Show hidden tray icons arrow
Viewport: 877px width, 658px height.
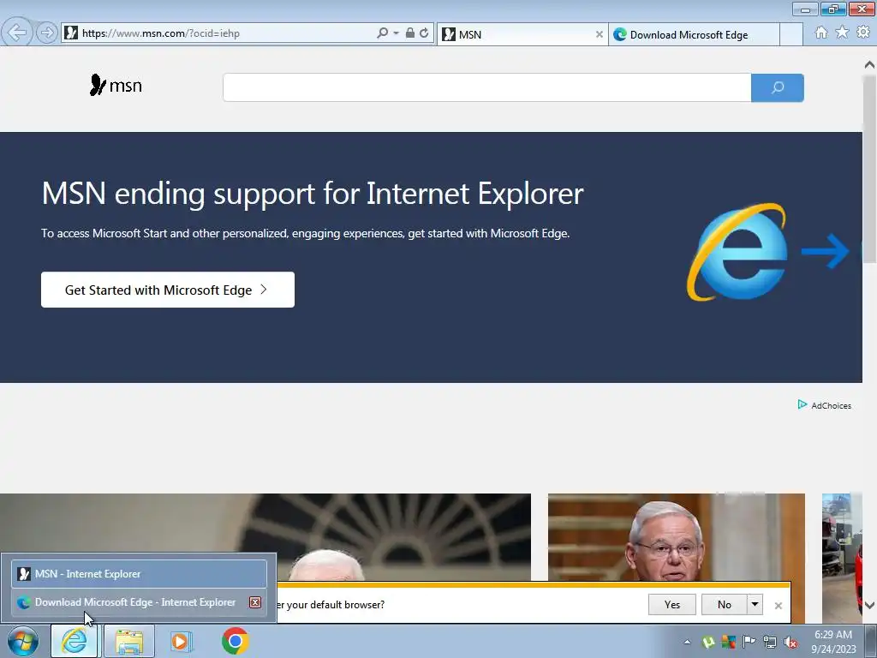point(688,642)
